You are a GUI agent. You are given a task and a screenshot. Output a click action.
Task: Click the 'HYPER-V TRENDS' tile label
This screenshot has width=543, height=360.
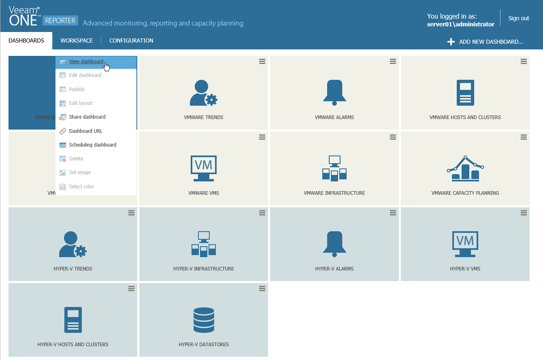point(73,269)
